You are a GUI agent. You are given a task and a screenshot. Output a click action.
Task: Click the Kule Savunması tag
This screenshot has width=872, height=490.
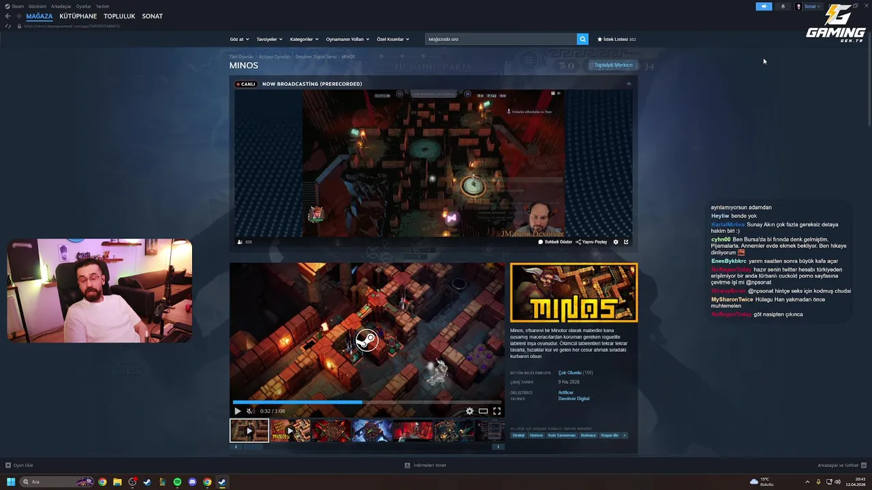click(x=562, y=436)
